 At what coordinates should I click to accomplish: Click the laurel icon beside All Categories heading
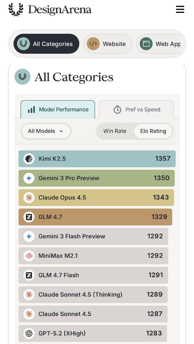point(22,77)
